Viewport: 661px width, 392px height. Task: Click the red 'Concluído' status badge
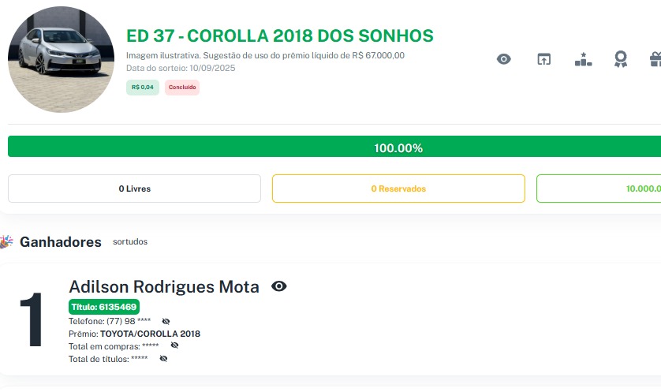coord(182,88)
